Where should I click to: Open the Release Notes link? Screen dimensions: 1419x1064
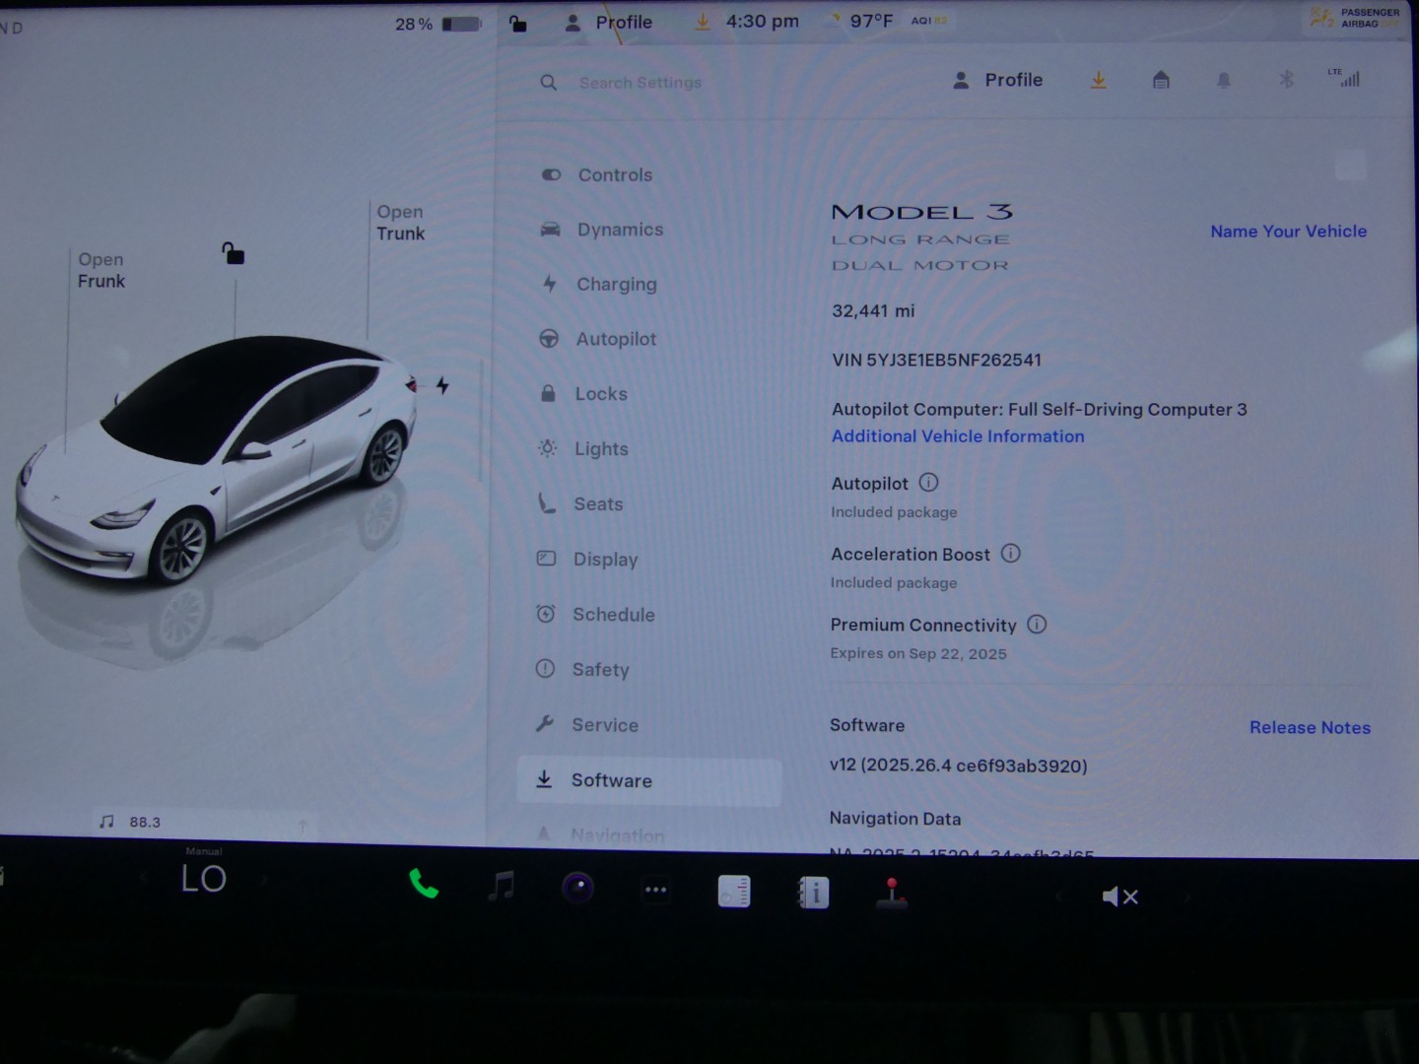(1310, 728)
